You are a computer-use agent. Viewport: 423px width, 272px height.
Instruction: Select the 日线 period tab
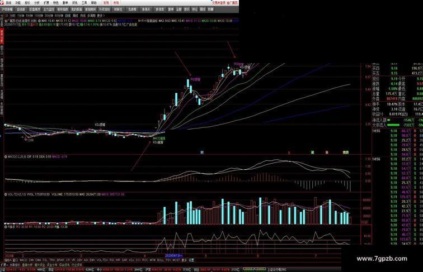coord(68,16)
